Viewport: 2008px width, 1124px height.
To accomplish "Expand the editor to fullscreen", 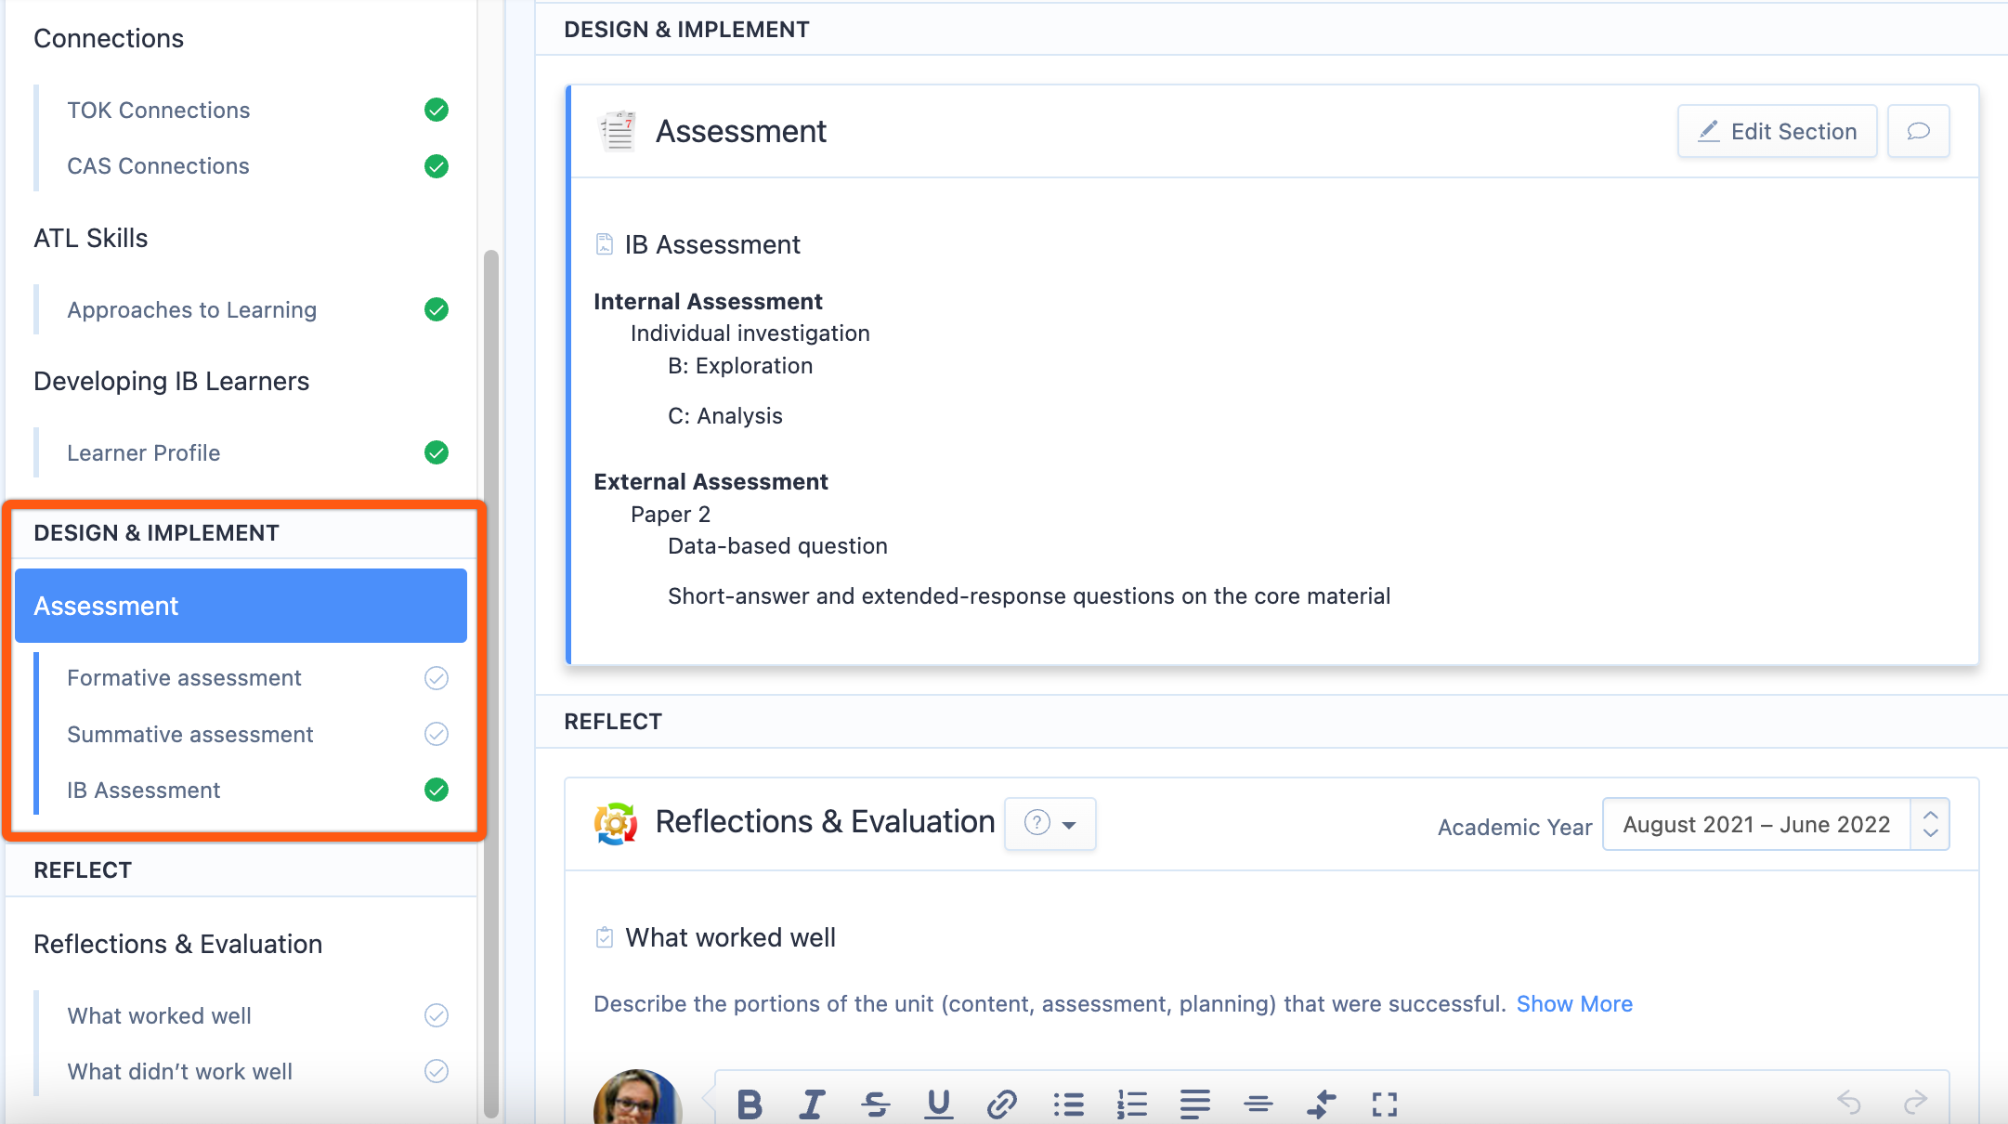I will [x=1383, y=1104].
